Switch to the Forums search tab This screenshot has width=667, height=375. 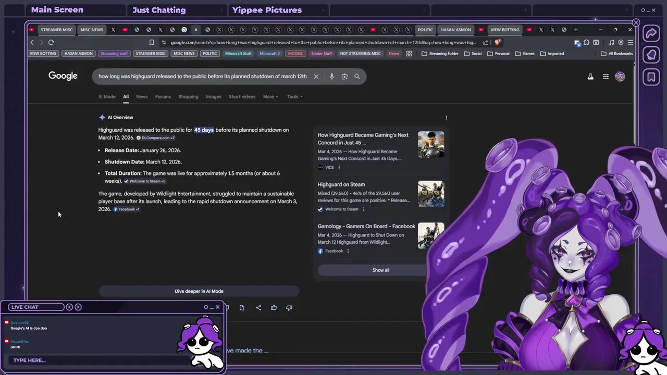(x=163, y=96)
